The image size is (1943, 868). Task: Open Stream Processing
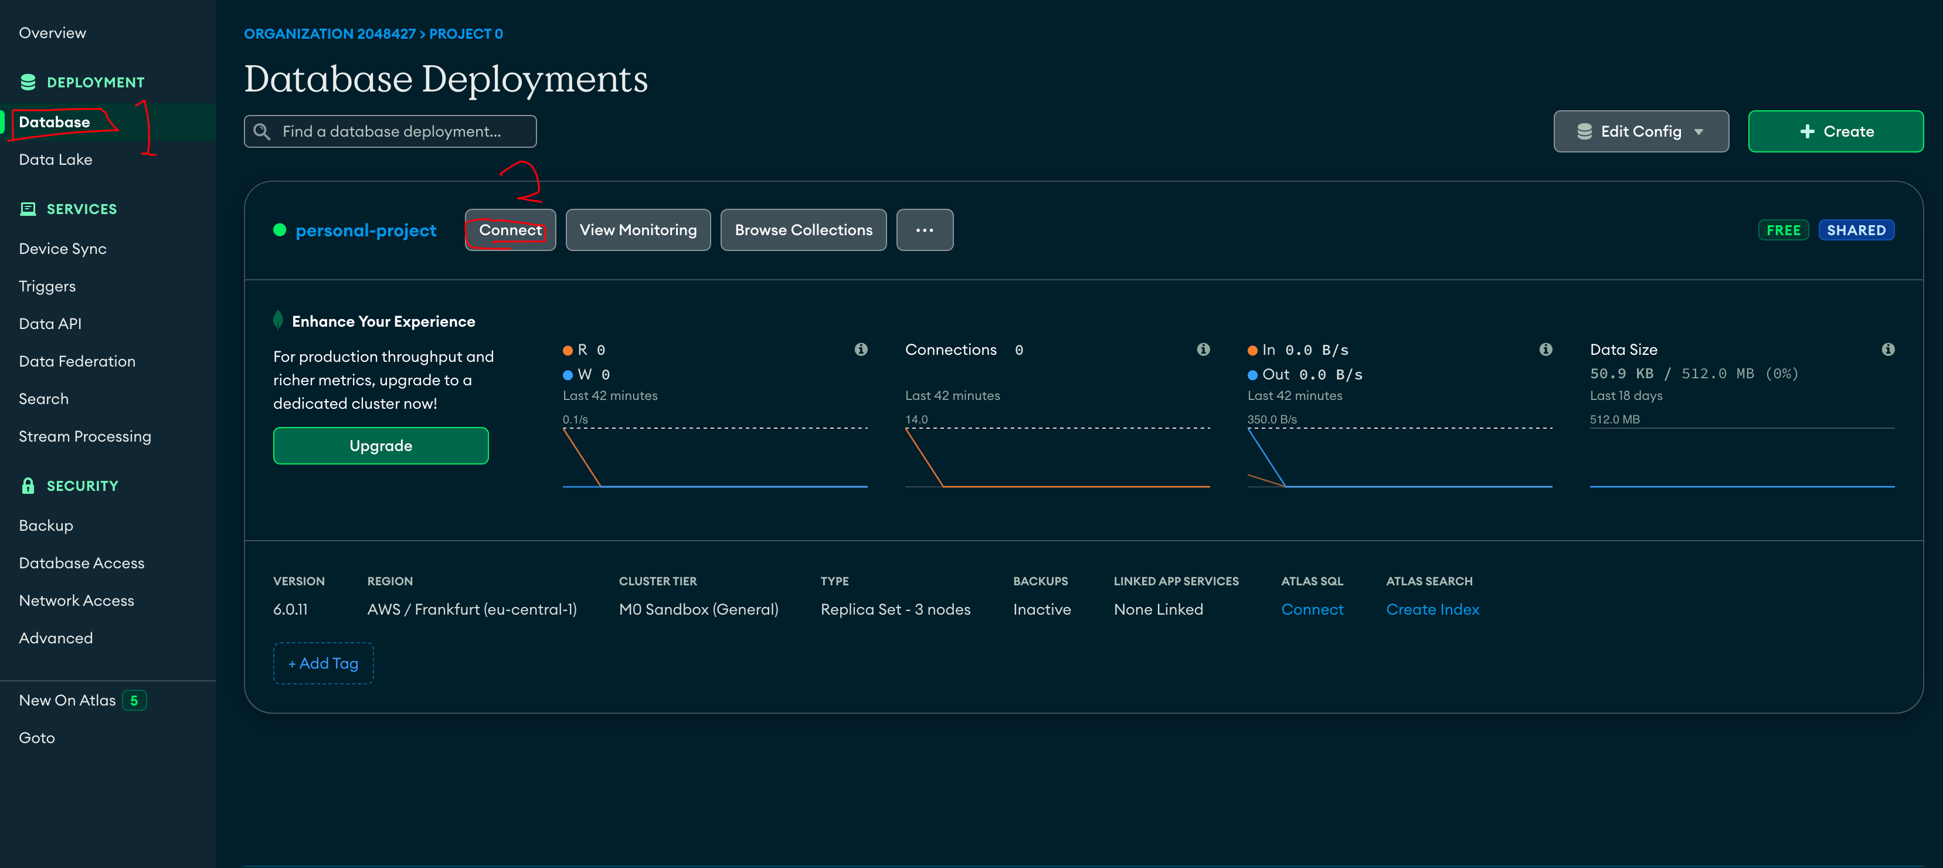[85, 437]
